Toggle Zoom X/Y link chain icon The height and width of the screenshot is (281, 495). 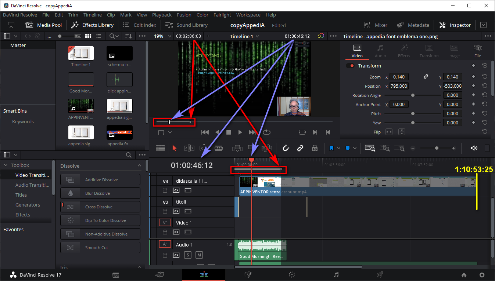(x=426, y=77)
